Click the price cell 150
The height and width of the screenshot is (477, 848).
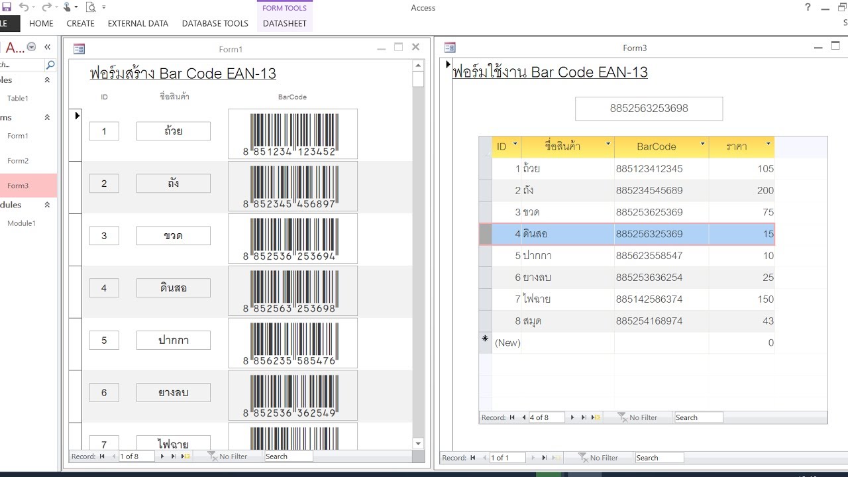[x=741, y=299]
